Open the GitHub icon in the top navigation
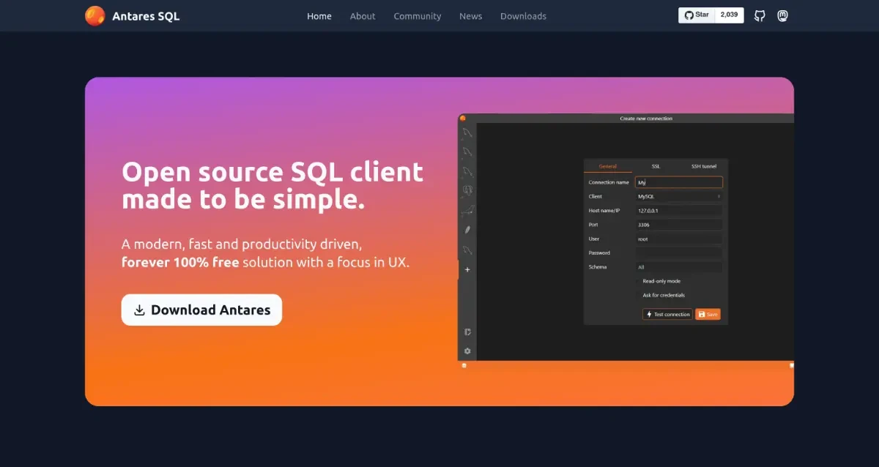Screen dimensions: 879x467 click(760, 15)
